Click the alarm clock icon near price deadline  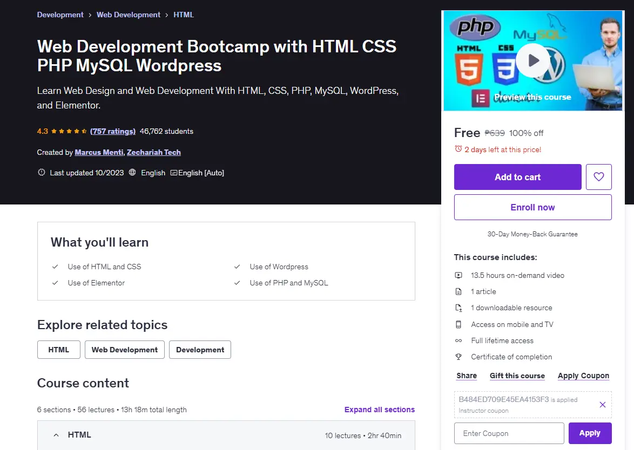(x=458, y=149)
